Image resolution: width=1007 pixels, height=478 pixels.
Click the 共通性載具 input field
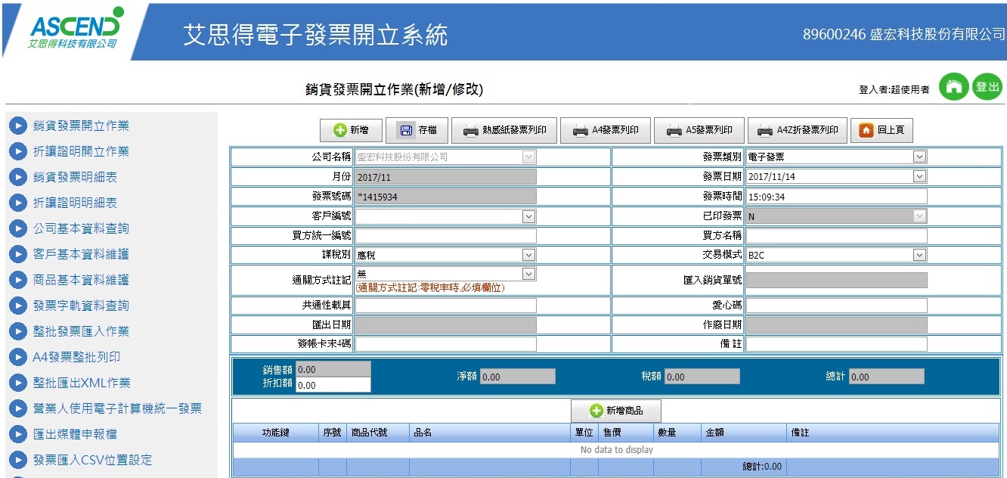point(446,306)
